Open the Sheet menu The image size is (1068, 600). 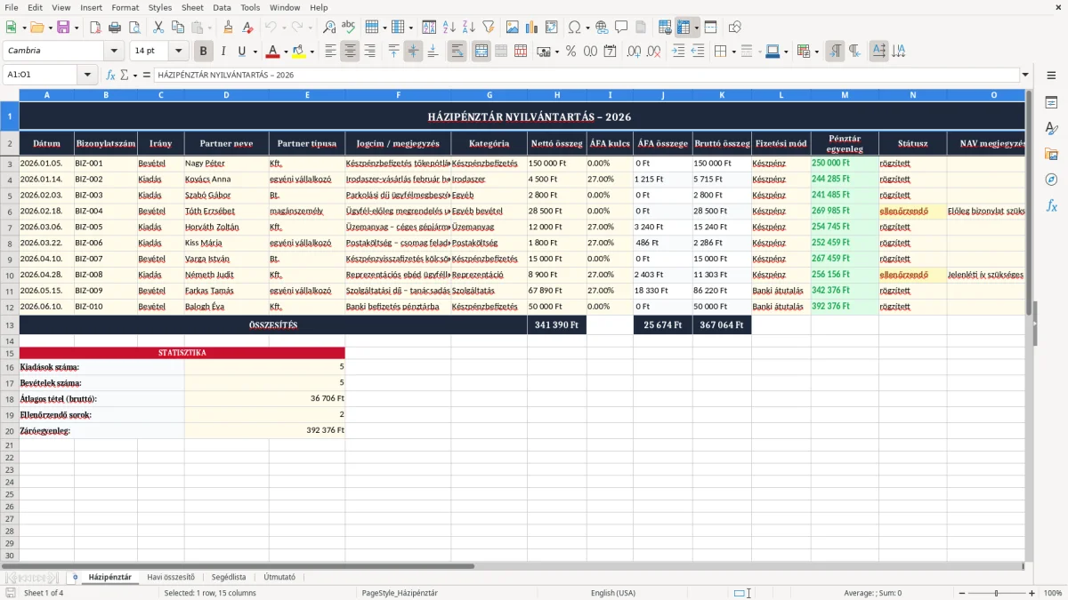click(x=192, y=7)
